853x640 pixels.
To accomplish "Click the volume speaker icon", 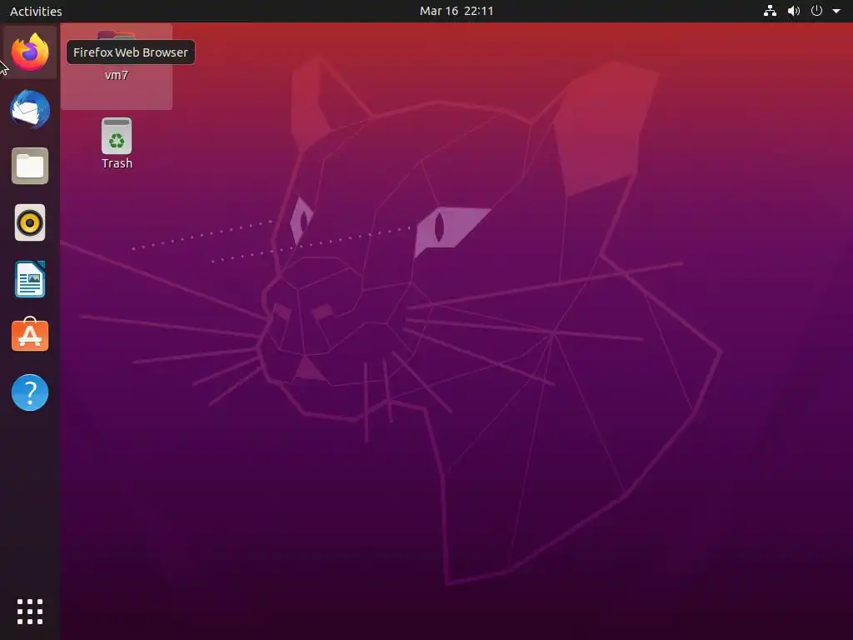I will point(794,11).
